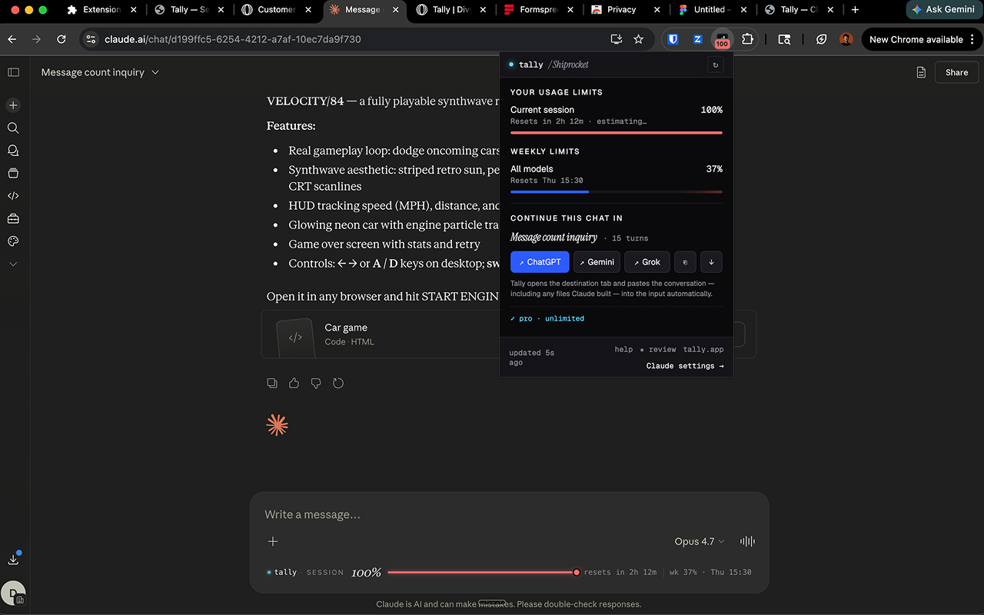
Task: Switch to the Formspree browser tab
Action: (538, 10)
